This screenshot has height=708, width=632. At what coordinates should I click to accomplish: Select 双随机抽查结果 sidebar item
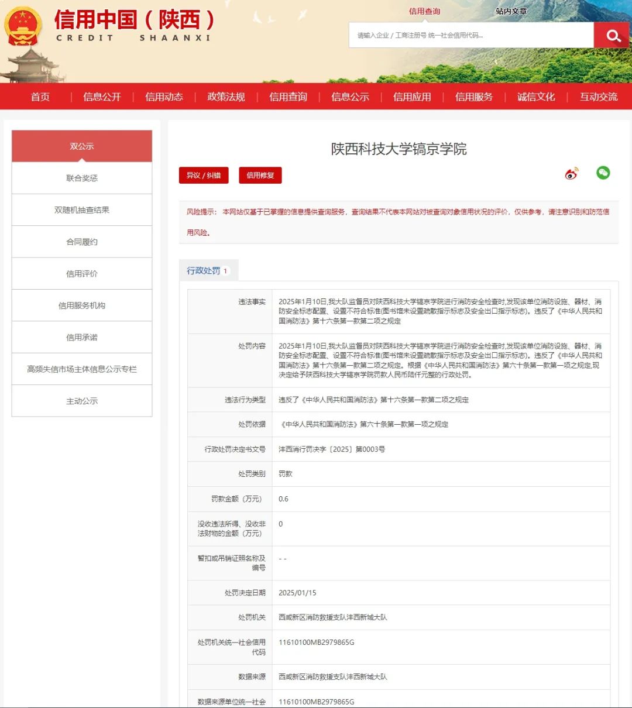82,210
